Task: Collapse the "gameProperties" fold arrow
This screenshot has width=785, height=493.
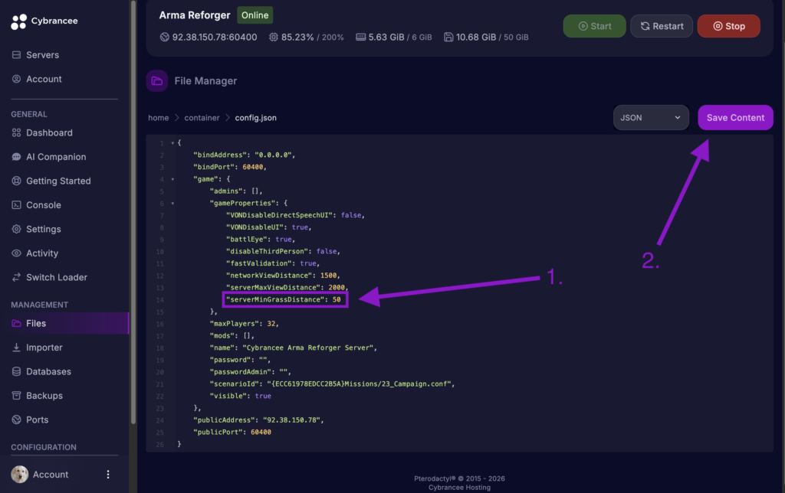Action: point(172,204)
